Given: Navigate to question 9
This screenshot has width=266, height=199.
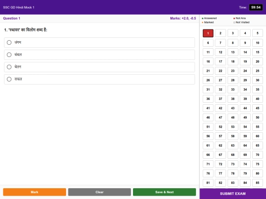Looking at the screenshot, I should (245, 43).
